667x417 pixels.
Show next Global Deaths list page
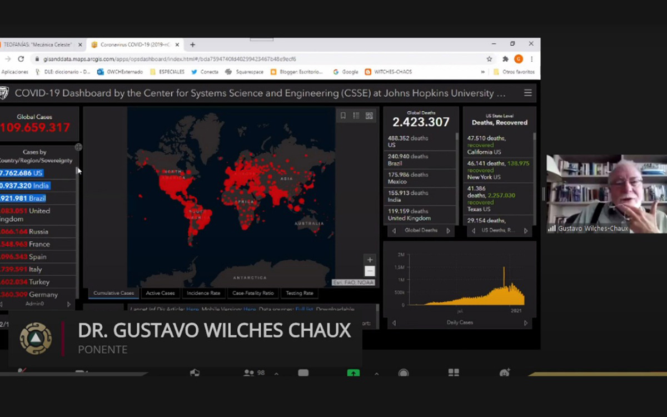[x=448, y=231]
